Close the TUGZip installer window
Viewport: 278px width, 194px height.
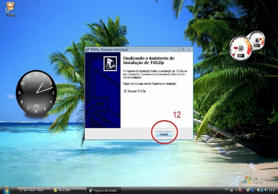pyautogui.click(x=188, y=49)
